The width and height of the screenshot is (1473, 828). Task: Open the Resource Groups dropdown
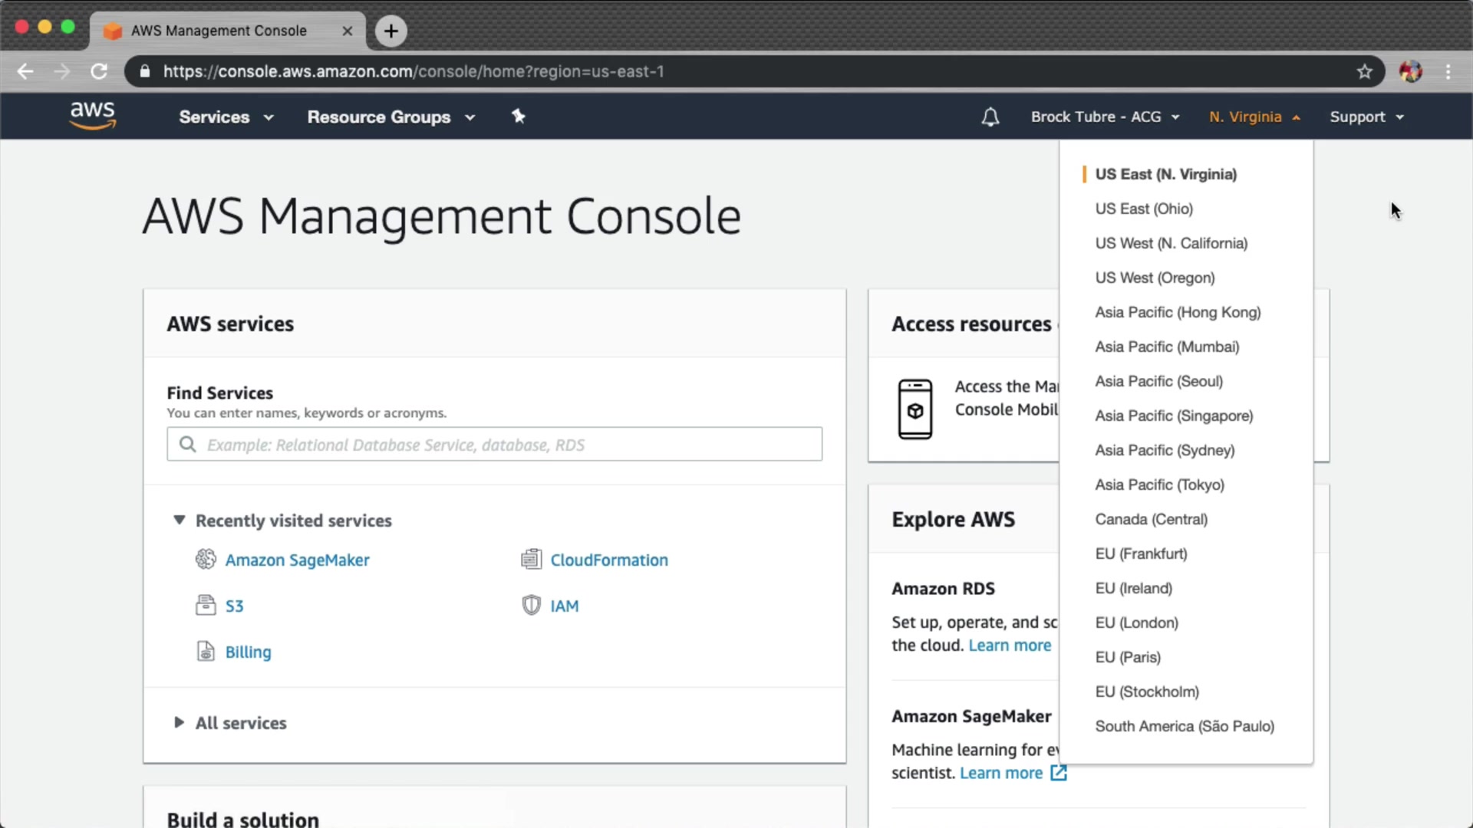coord(390,117)
